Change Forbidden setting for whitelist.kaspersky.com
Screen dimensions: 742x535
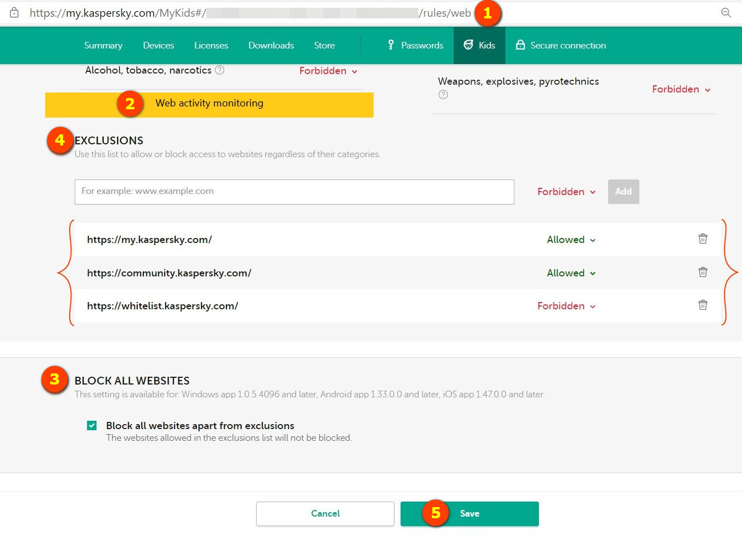click(x=567, y=306)
